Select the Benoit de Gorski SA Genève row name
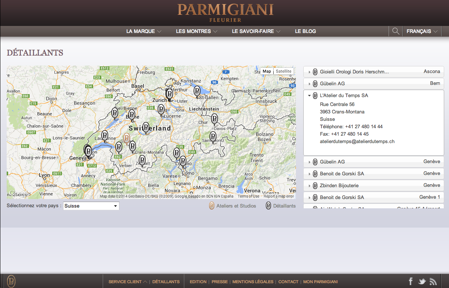This screenshot has width=449, height=288. 342,173
